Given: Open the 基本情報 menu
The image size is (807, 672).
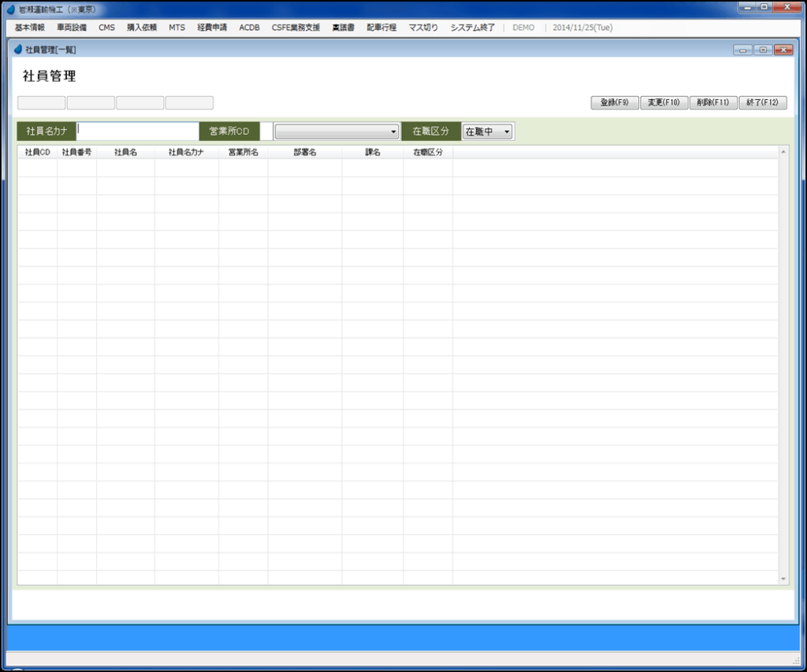Looking at the screenshot, I should click(x=29, y=28).
